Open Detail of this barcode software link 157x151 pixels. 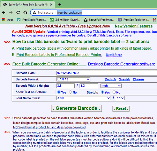tap(110, 35)
